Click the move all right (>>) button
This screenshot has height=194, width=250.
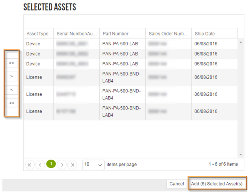click(x=11, y=63)
